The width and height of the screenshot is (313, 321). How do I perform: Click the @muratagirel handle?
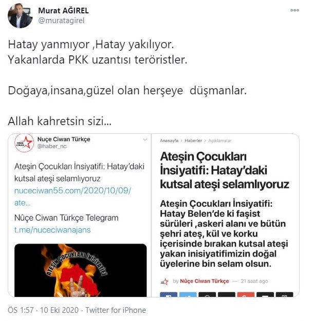pos(61,21)
